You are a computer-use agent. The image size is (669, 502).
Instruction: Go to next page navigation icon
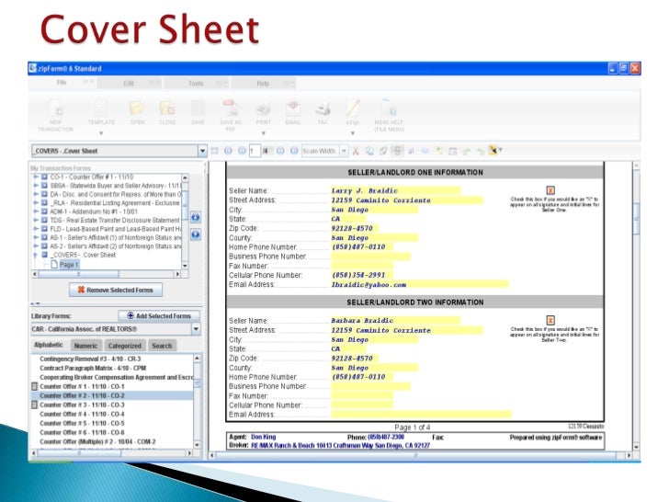click(x=280, y=151)
